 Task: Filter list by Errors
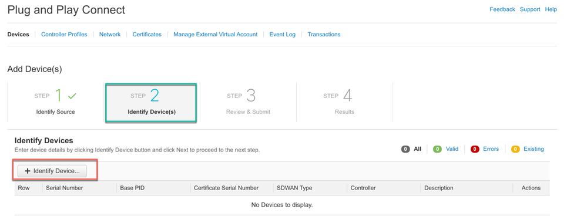pos(491,149)
